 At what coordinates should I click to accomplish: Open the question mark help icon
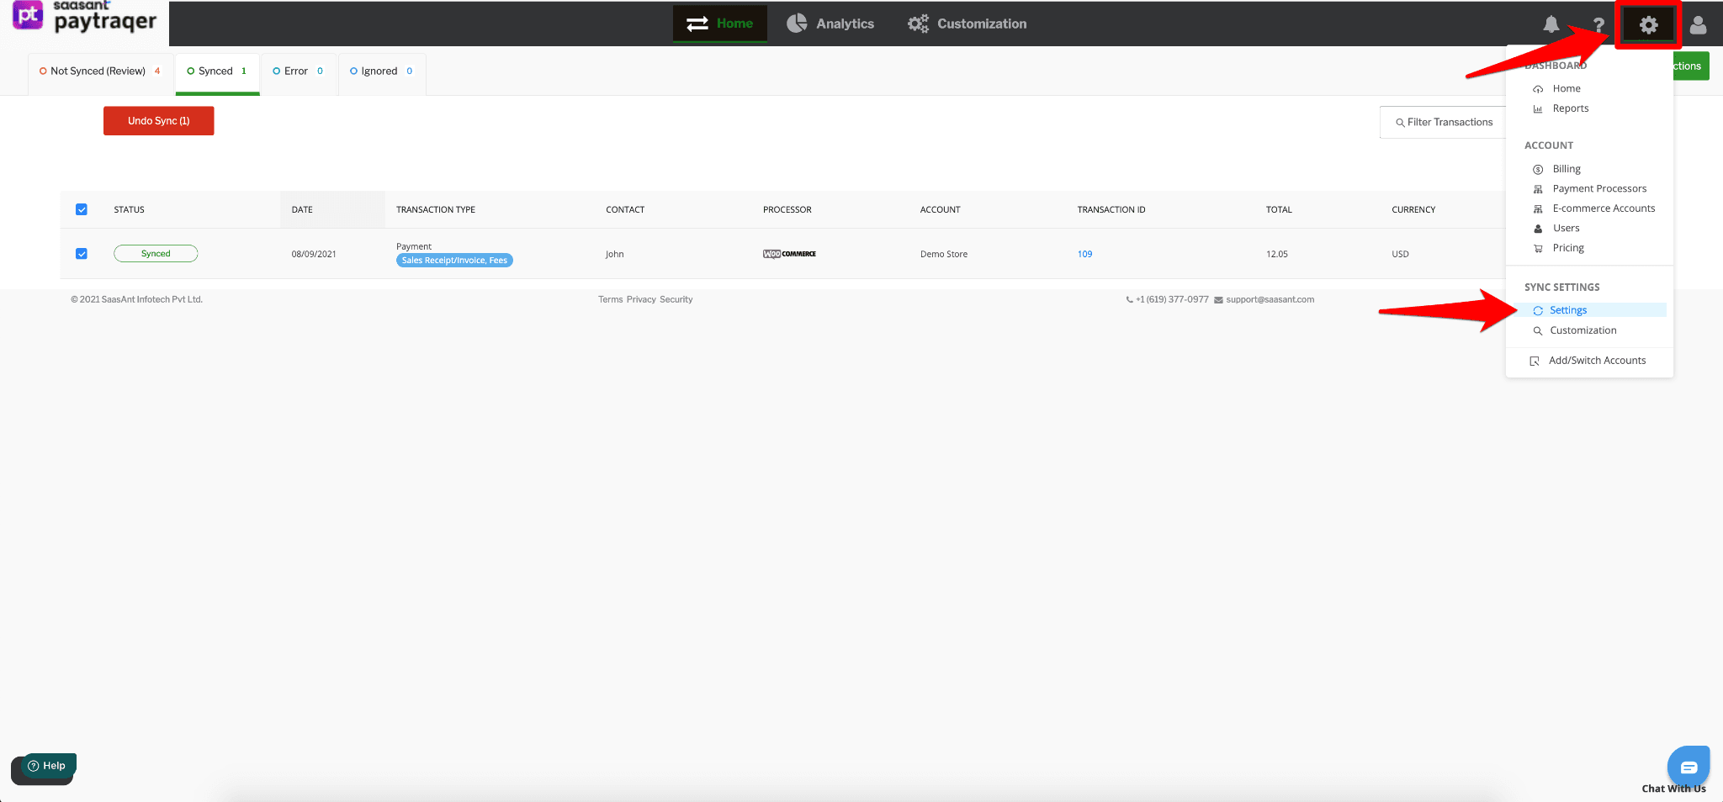click(x=1598, y=26)
